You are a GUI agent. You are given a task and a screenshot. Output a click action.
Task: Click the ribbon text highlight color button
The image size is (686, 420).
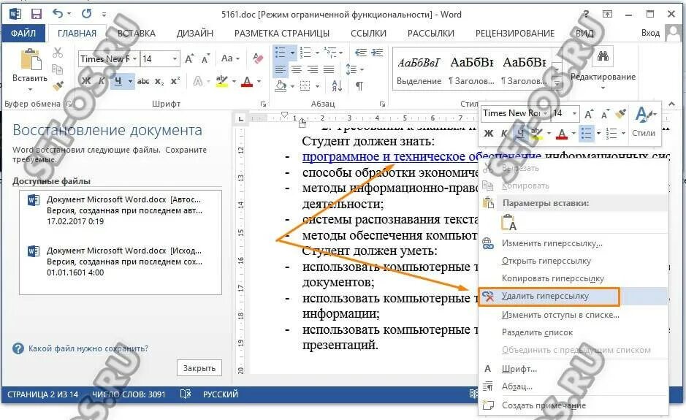click(x=222, y=81)
